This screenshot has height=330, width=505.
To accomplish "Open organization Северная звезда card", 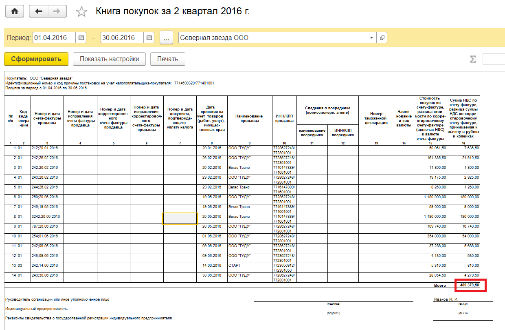I will click(382, 38).
